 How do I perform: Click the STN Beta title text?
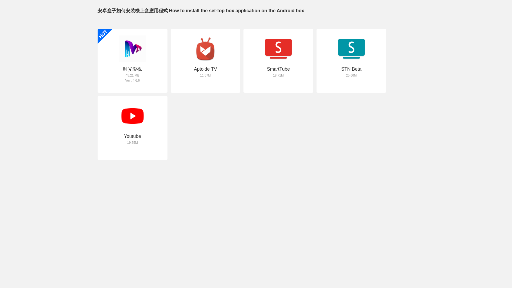(x=351, y=69)
